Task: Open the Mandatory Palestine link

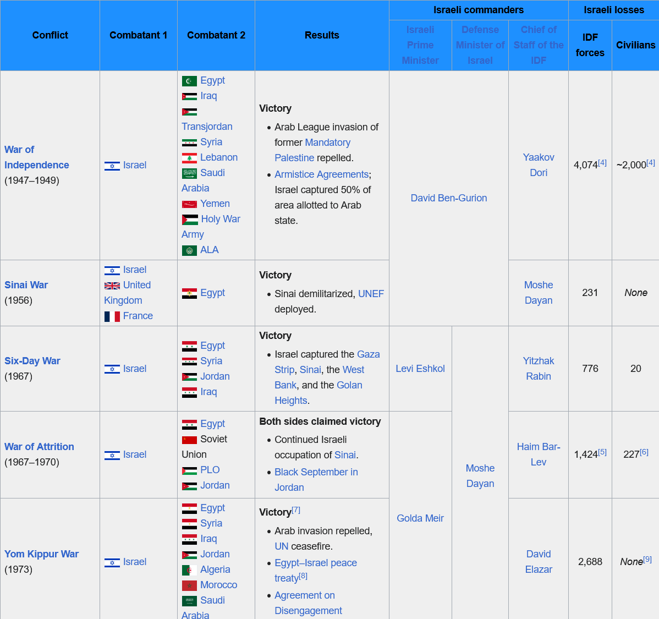Action: point(312,150)
